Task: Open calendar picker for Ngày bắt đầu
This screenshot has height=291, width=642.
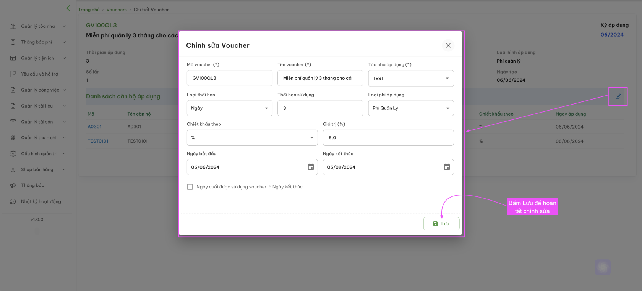Action: (311, 167)
